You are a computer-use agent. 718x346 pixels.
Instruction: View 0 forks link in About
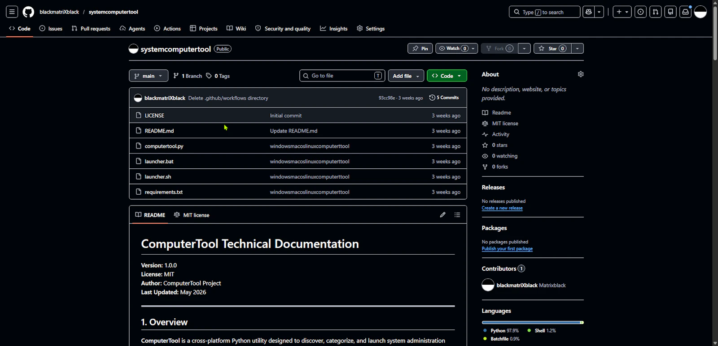click(495, 167)
